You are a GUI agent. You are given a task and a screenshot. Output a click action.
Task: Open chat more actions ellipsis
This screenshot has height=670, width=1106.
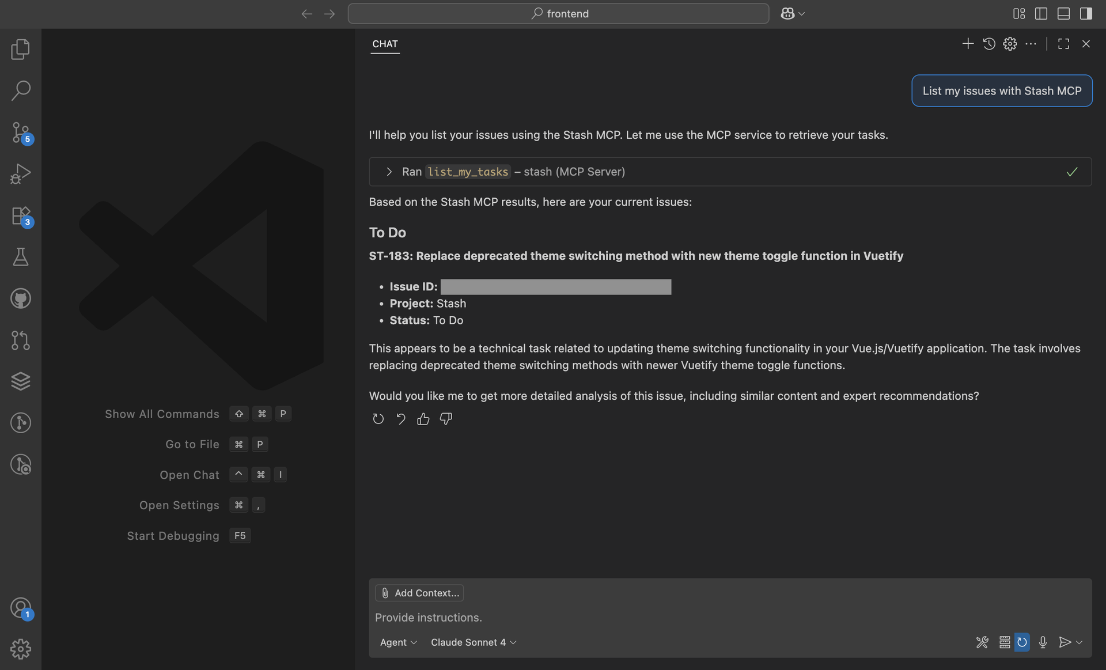tap(1031, 44)
